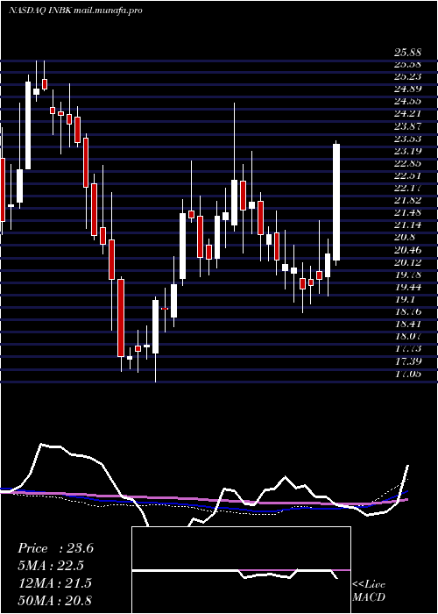The height and width of the screenshot is (614, 438).
Task: Select the 25.23 price axis label
Action: click(x=407, y=77)
